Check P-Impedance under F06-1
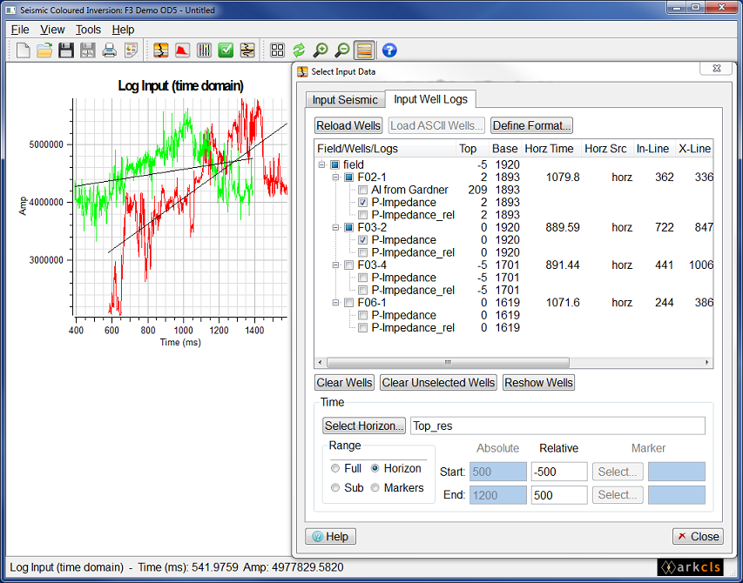 (x=362, y=315)
